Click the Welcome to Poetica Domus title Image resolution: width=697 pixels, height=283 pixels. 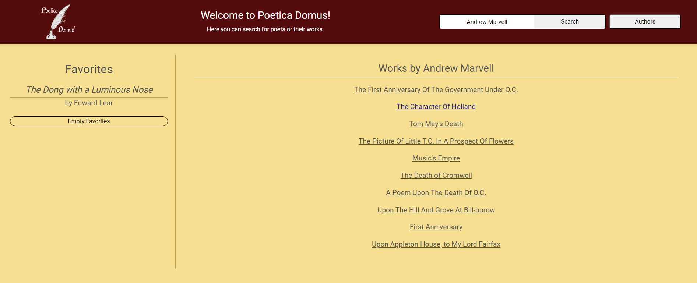(x=265, y=15)
